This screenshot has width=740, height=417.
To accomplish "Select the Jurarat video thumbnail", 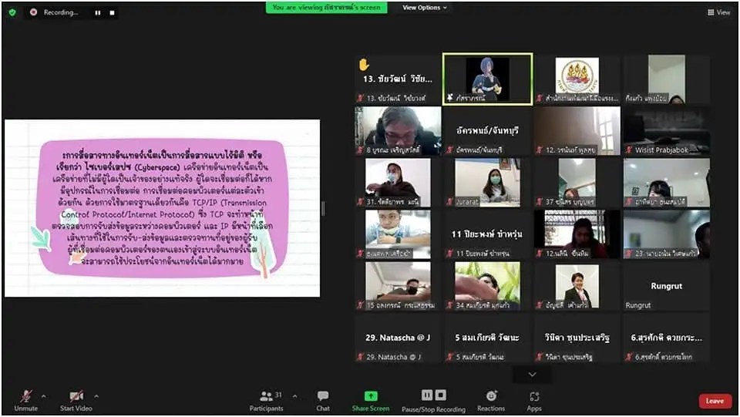I will coord(487,183).
